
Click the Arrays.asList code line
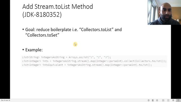click(x=66, y=57)
